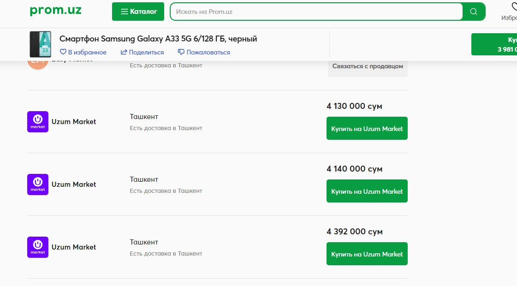Buy on Uzum Market for 4 140 000 сум
Viewport: 517px width, 286px height.
pos(367,191)
